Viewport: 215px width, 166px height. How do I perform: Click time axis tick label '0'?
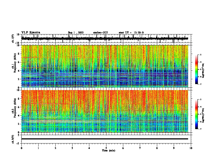tap(21, 148)
